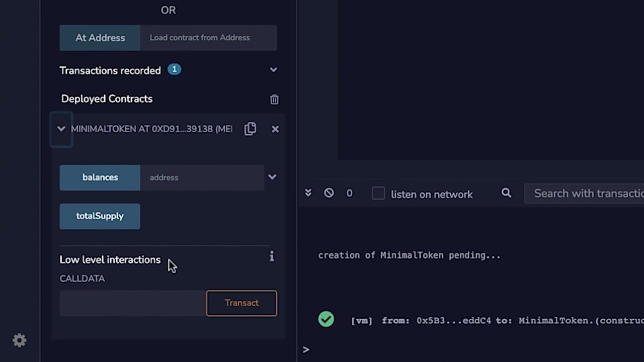The image size is (644, 362).
Task: Remove the MINIMALTOKEN contract with X icon
Action: click(x=275, y=129)
